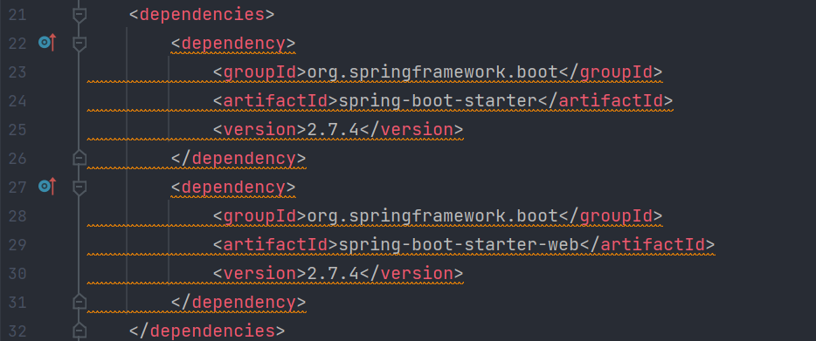Click the opening artifactId tag on line 29
The image size is (816, 341).
click(x=276, y=244)
